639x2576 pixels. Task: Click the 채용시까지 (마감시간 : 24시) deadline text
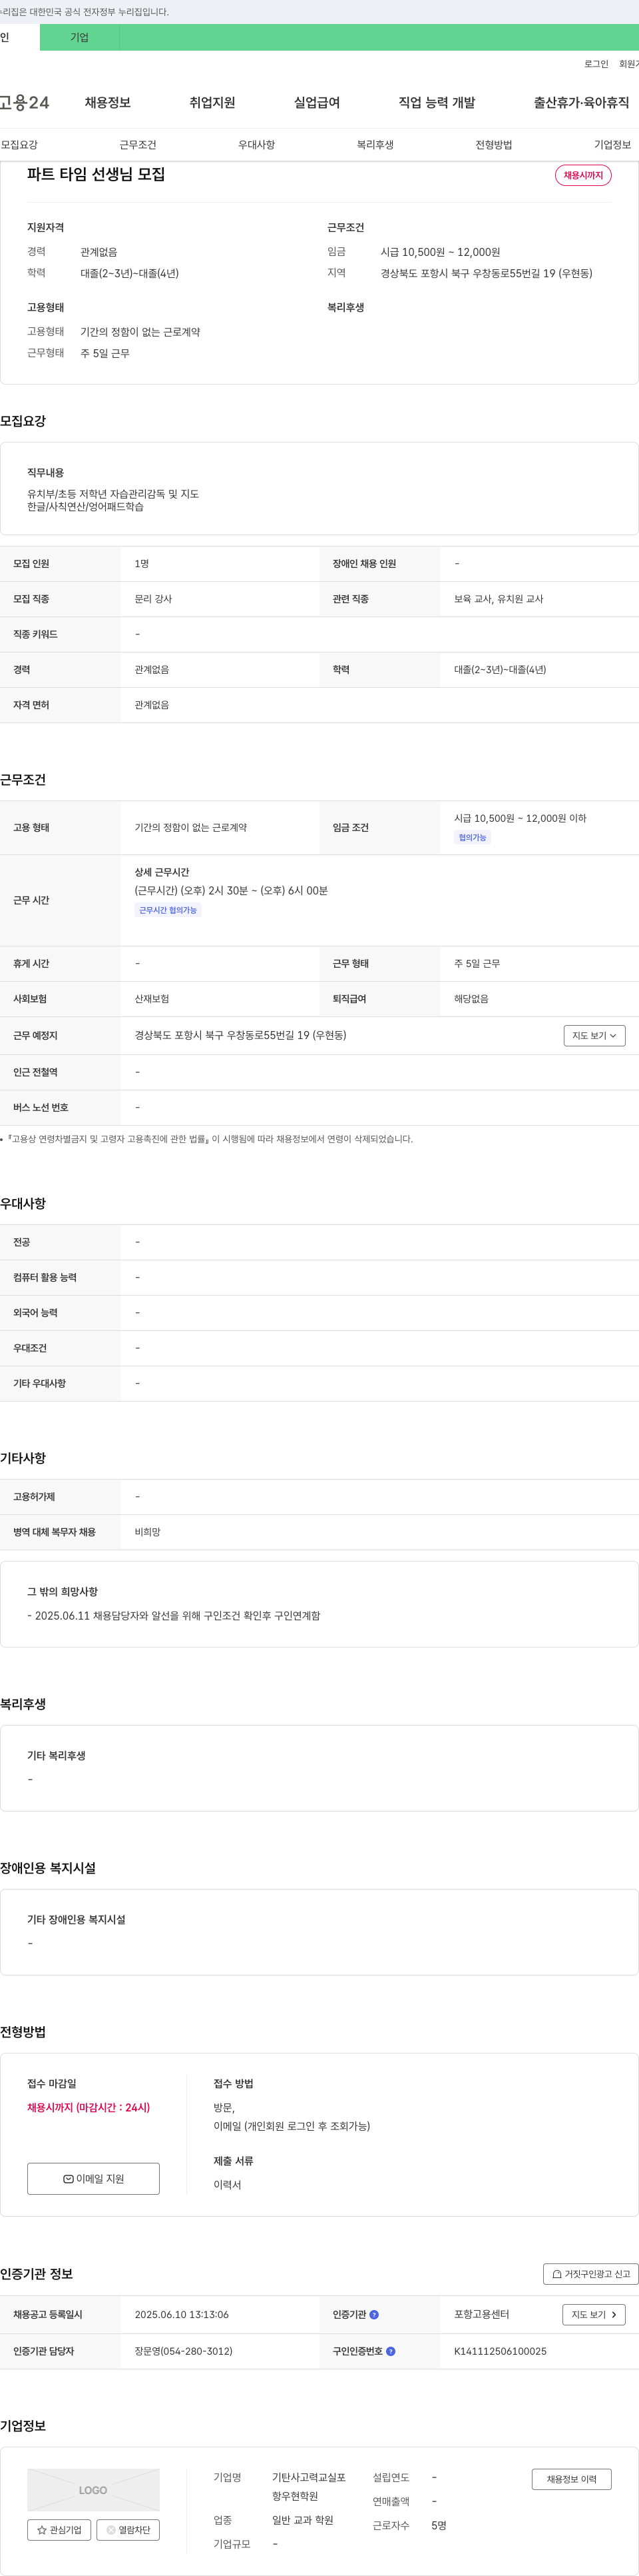(x=89, y=2107)
